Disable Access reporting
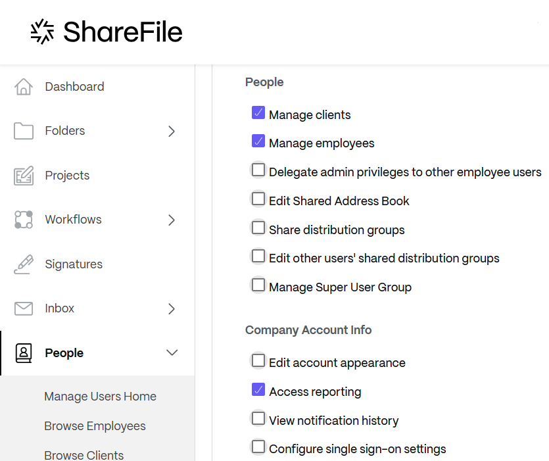This screenshot has height=461, width=549. pos(258,389)
